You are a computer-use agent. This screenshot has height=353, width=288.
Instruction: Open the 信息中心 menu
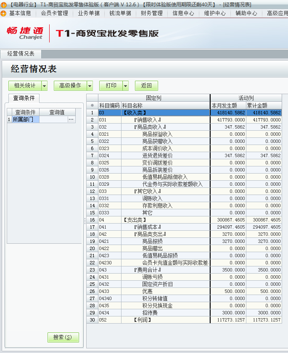tap(183, 13)
